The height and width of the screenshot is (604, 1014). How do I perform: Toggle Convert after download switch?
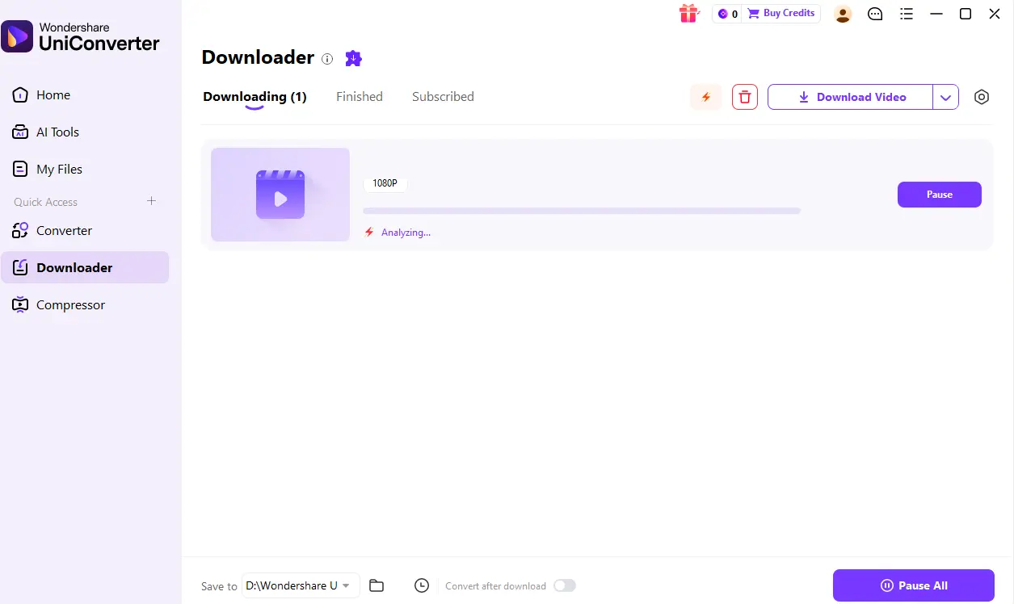565,585
